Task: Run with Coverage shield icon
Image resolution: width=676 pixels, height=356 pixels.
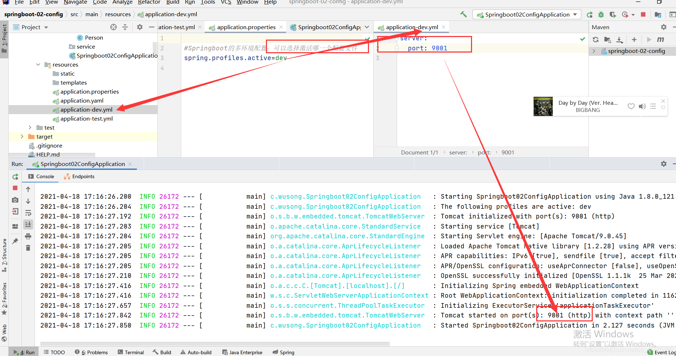Action: [x=613, y=15]
